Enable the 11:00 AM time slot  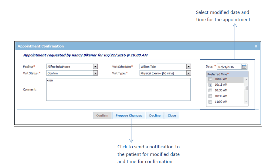210,102
